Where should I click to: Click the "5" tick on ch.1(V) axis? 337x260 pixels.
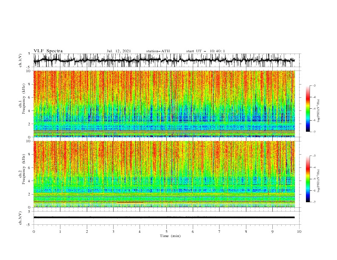click(x=30, y=54)
